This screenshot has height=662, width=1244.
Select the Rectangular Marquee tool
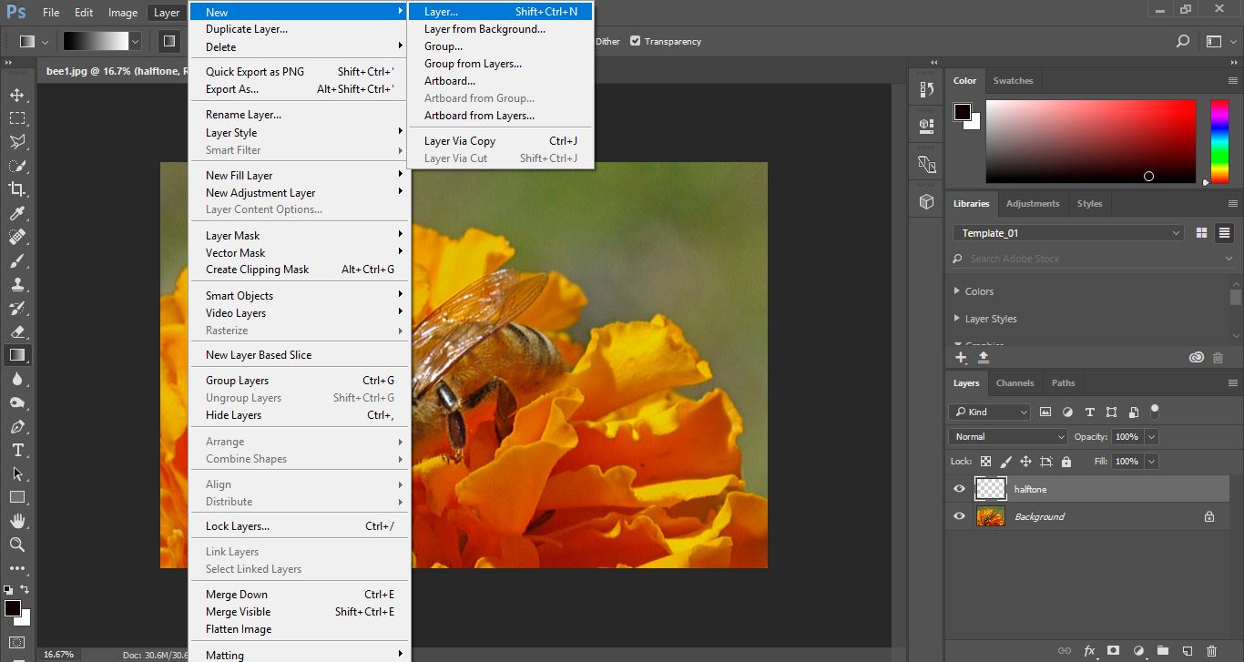[17, 118]
